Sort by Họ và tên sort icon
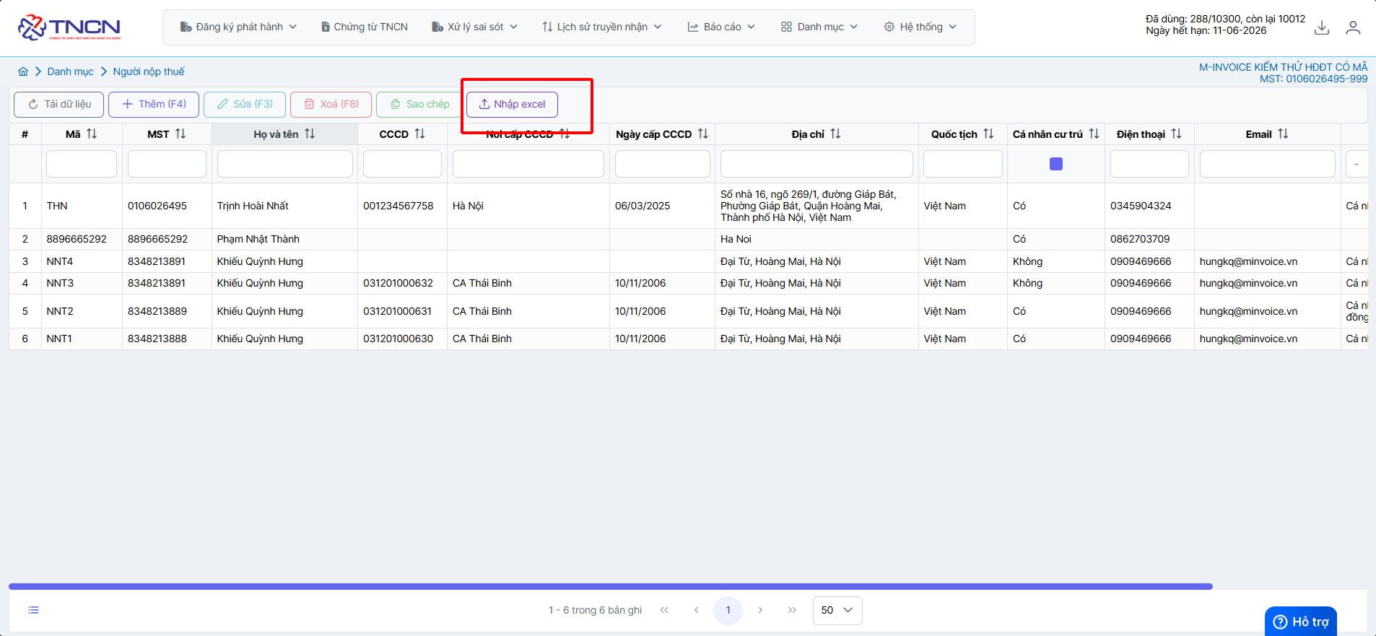 coord(310,134)
